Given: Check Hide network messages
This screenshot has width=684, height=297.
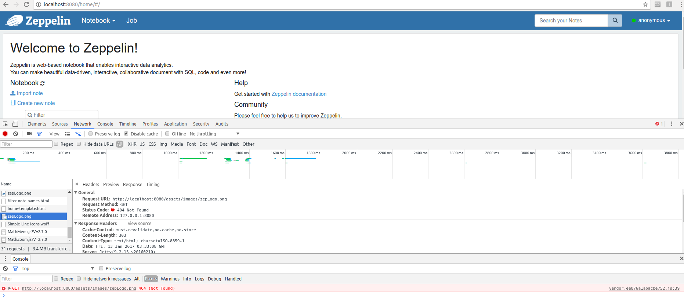Looking at the screenshot, I should tap(79, 279).
